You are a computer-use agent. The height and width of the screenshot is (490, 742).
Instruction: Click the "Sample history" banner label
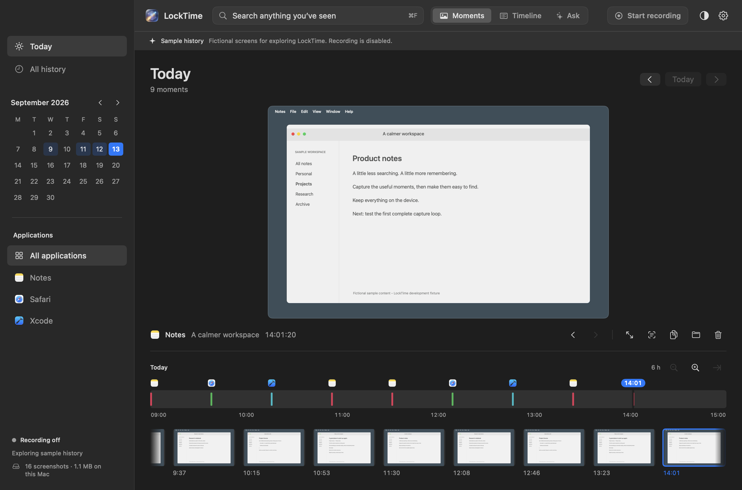(182, 41)
